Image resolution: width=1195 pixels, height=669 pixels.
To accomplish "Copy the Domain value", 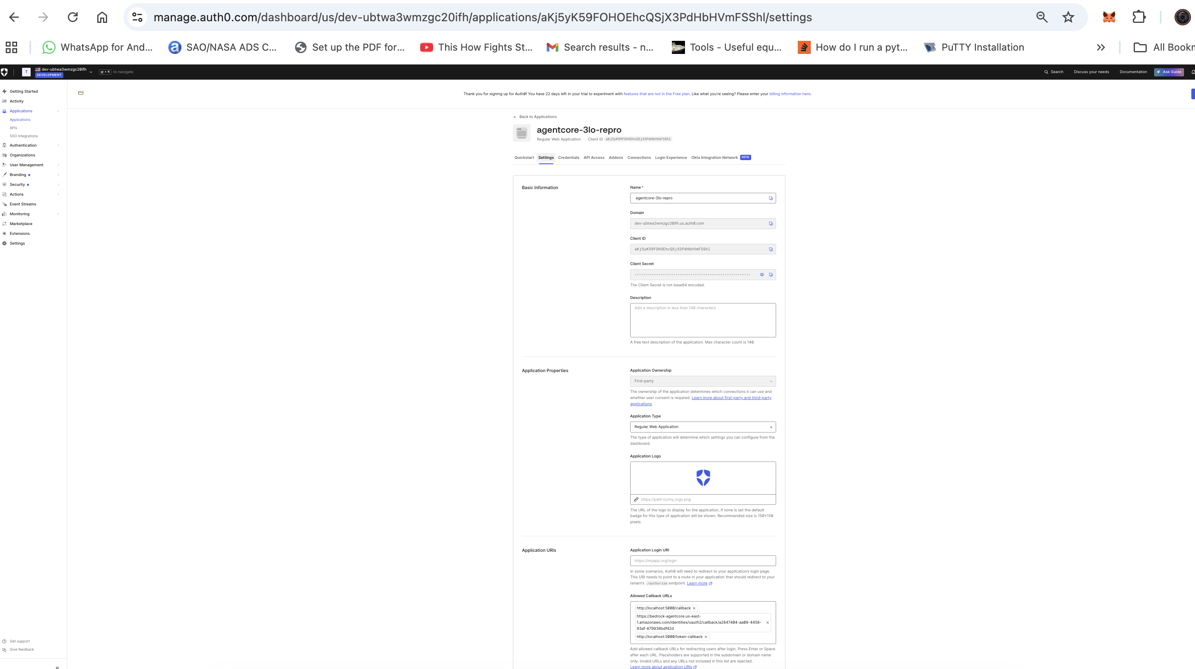I will [770, 224].
